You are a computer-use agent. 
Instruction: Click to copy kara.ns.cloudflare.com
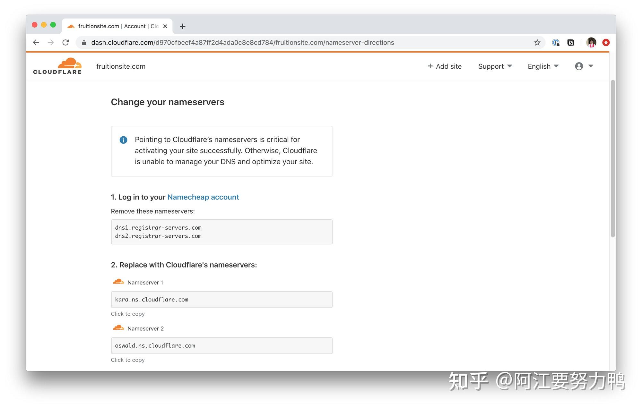point(221,300)
